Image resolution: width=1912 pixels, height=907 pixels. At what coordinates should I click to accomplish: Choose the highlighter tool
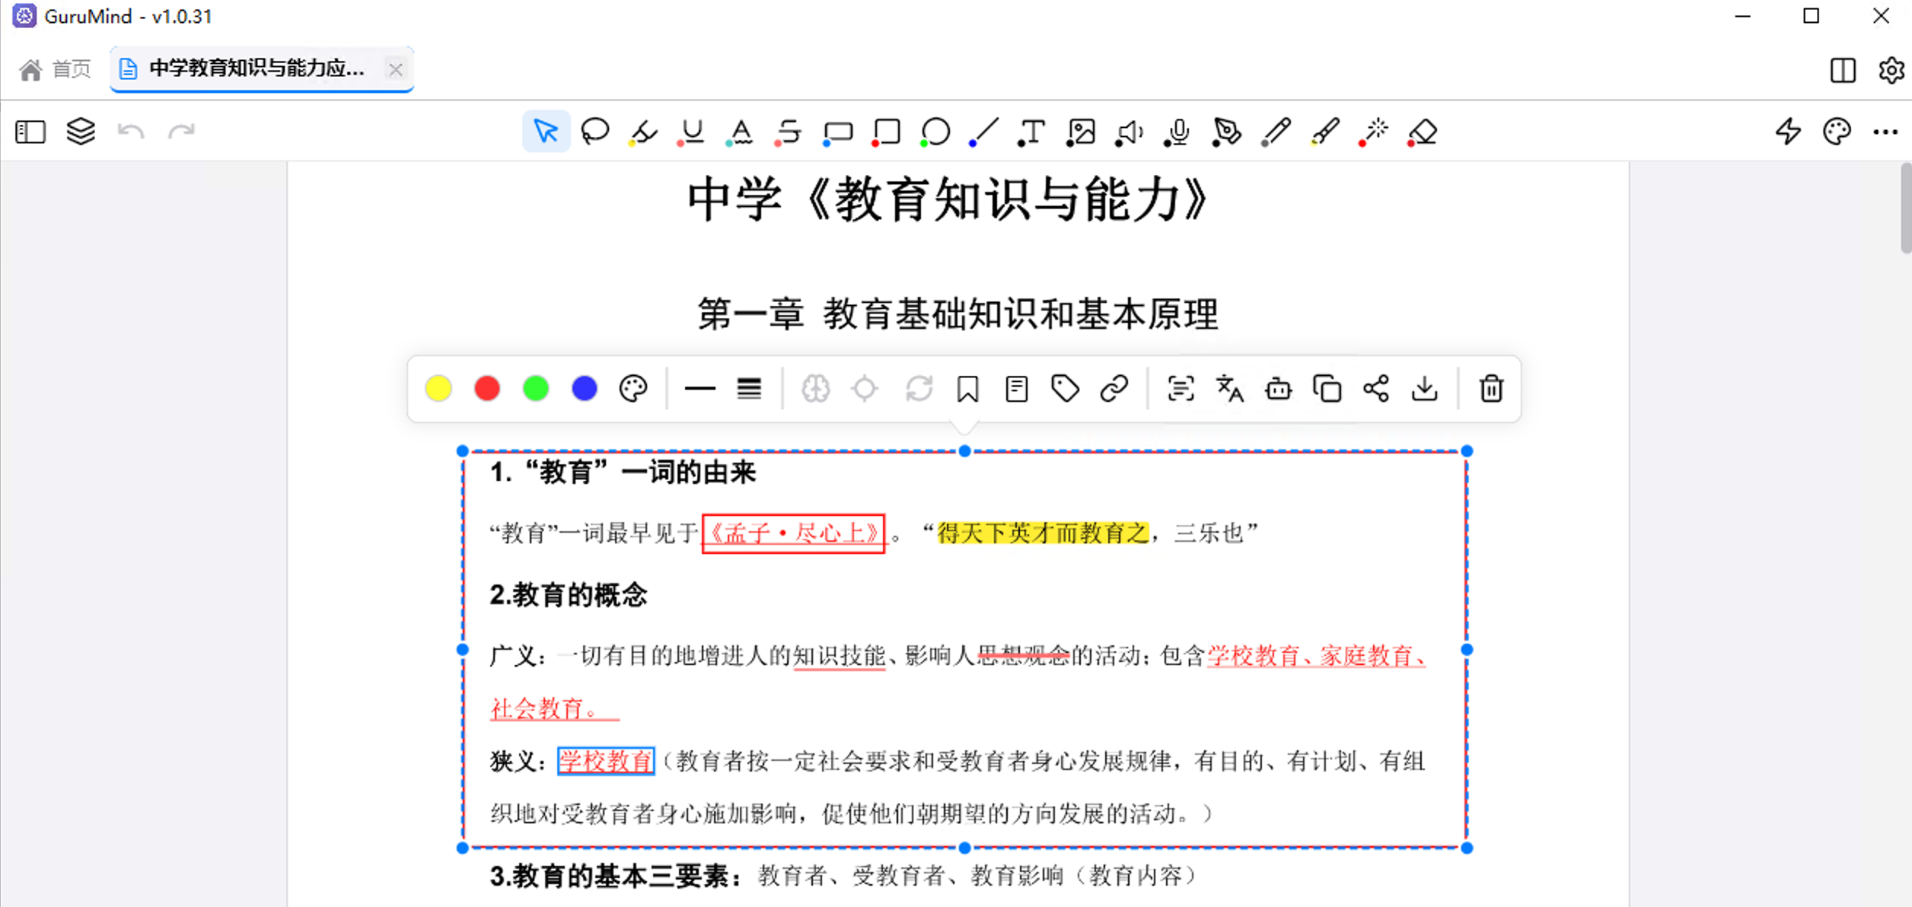[x=643, y=132]
